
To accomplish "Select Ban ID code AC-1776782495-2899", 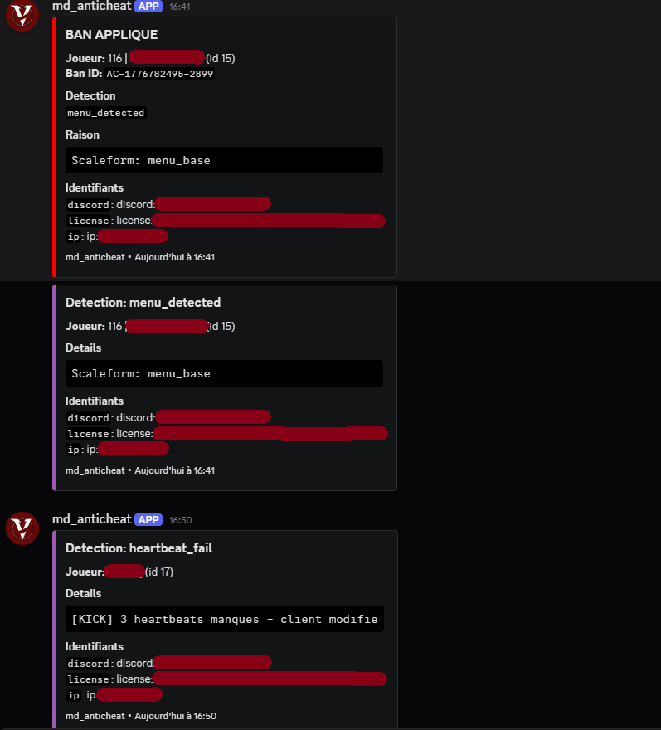I will coord(160,74).
